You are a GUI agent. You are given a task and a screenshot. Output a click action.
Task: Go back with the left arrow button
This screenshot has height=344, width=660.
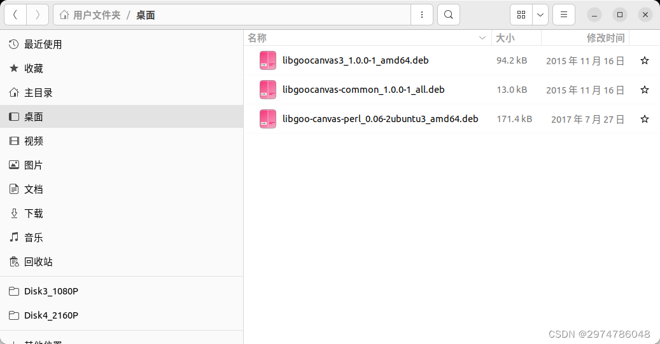(15, 15)
